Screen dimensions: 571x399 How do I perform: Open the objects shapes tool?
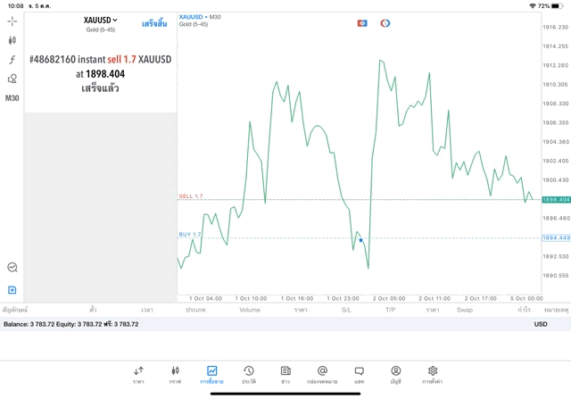[x=12, y=79]
